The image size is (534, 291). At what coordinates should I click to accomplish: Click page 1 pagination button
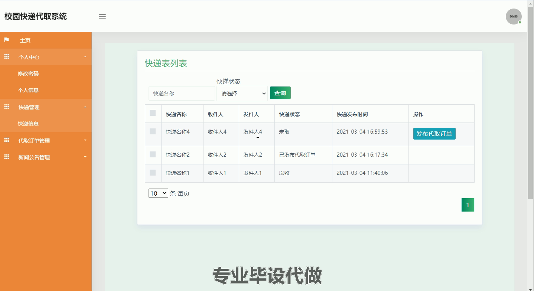coord(468,205)
